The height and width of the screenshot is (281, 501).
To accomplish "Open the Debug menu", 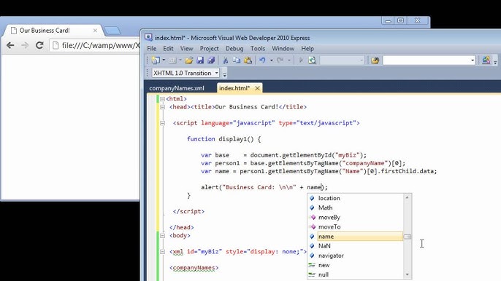I will [234, 49].
